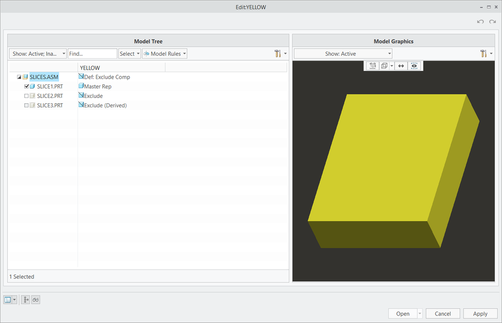Check the SLICE3.PRT checkbox
502x323 pixels.
(27, 105)
